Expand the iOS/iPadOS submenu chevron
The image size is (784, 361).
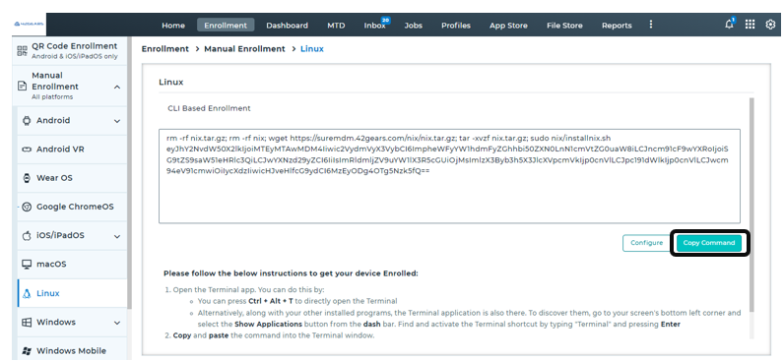point(117,236)
